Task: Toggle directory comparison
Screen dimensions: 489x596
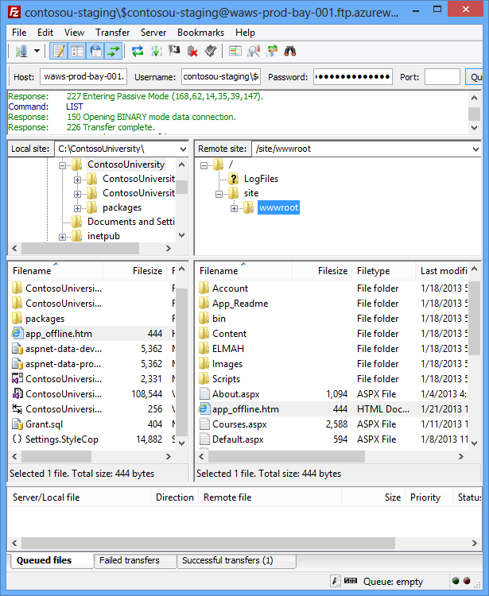Action: 253,51
